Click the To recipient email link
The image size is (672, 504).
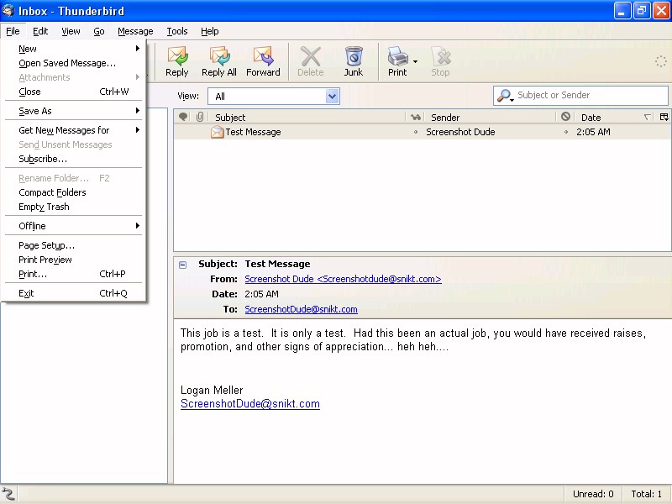click(301, 309)
